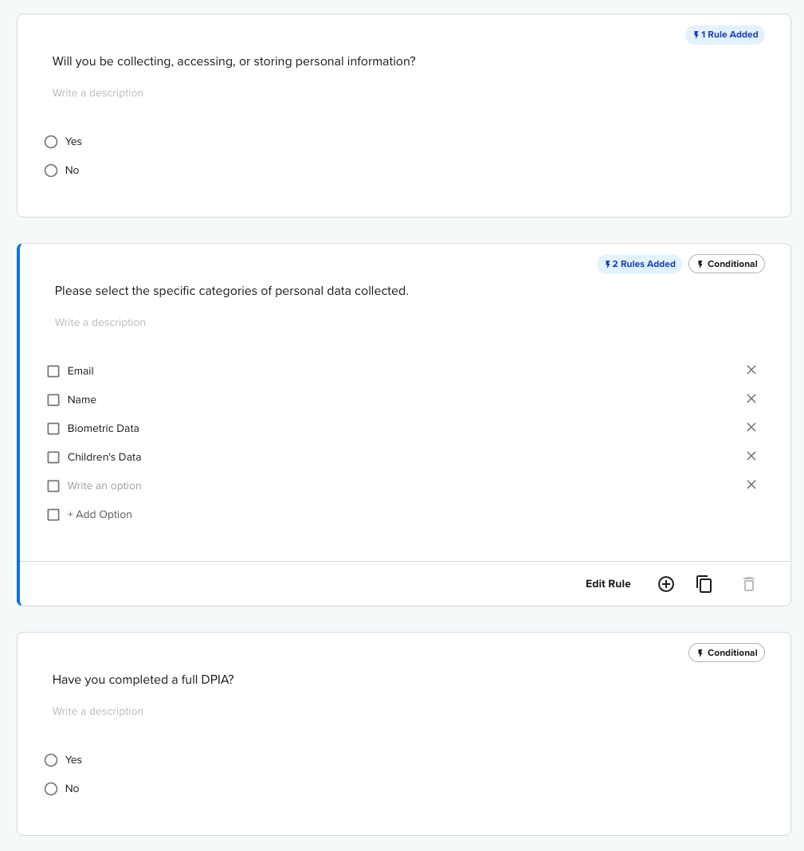This screenshot has width=804, height=851.
Task: Select No for completed full DPIA
Action: point(51,789)
